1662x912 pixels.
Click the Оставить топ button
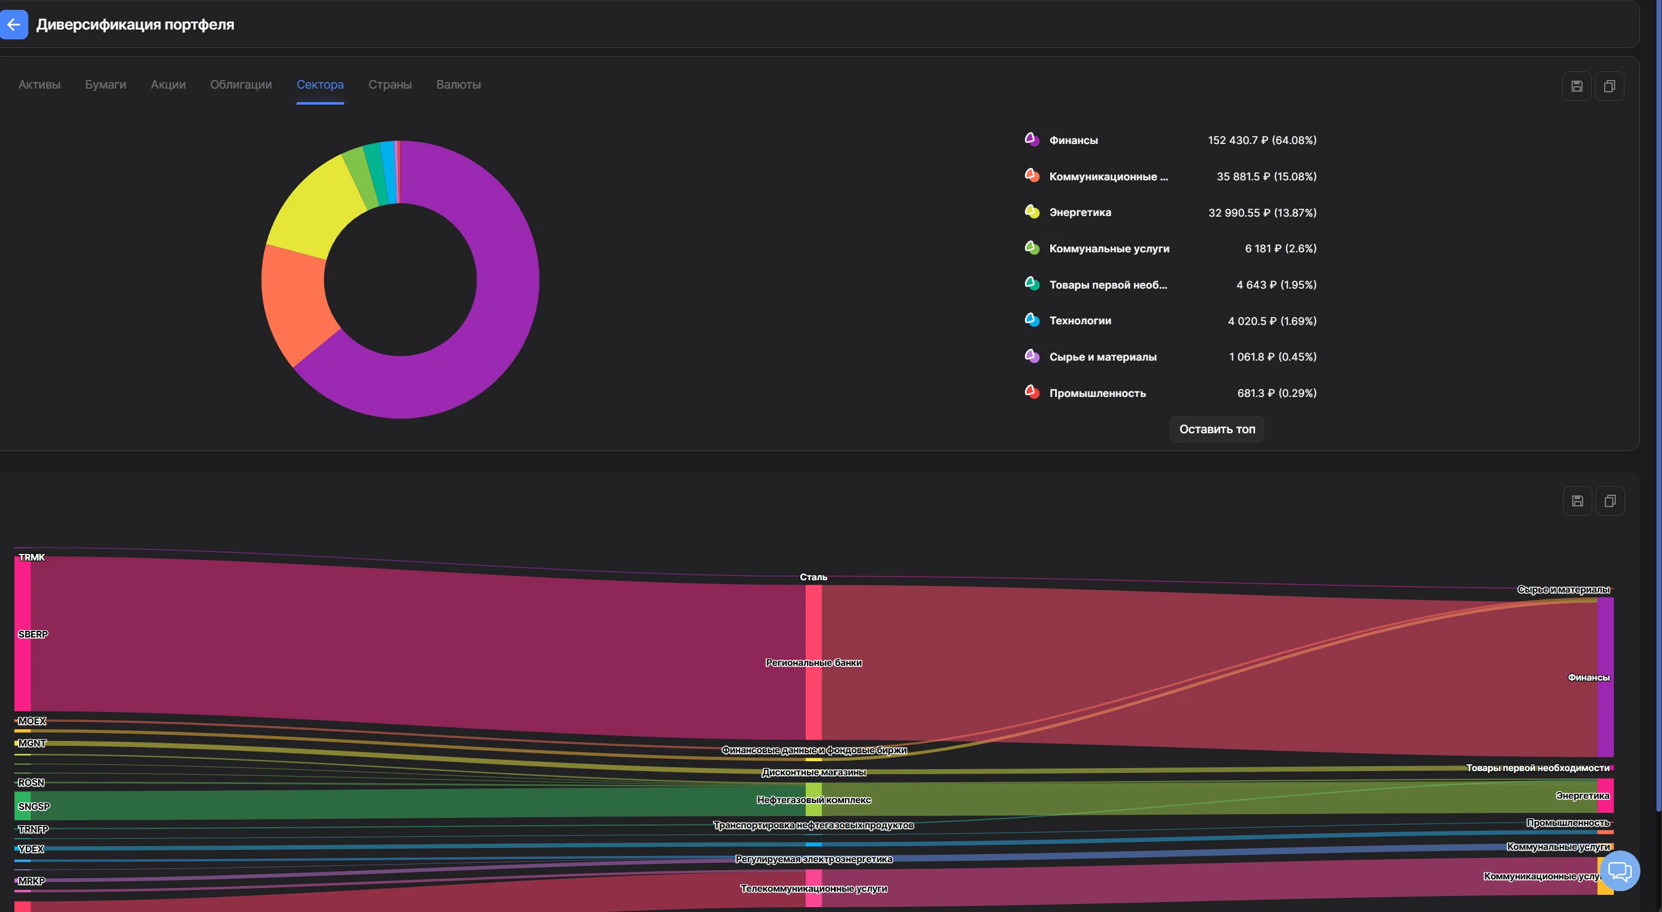coord(1217,429)
